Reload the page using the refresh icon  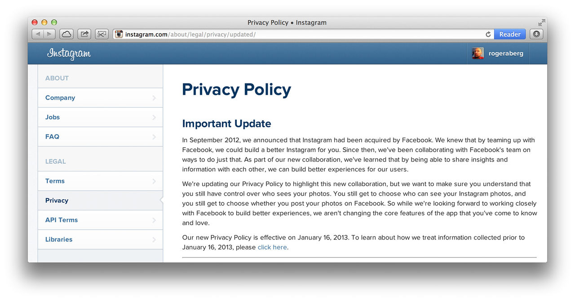click(488, 34)
